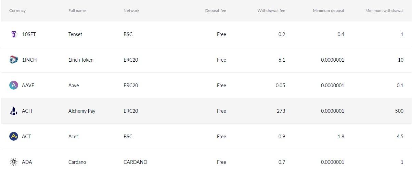Click the AAVE currency ticker text
This screenshot has width=412, height=170.
tap(28, 85)
